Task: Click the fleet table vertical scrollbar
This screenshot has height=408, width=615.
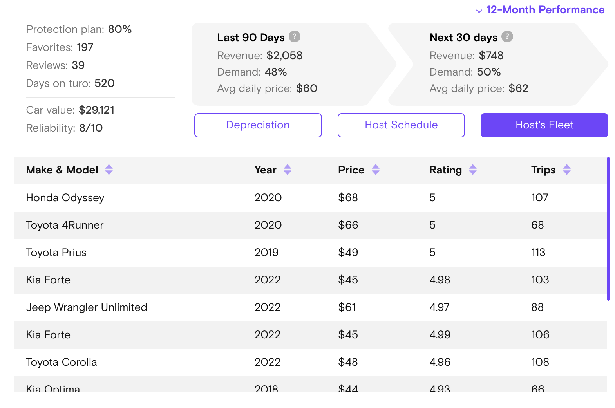Action: [x=608, y=229]
